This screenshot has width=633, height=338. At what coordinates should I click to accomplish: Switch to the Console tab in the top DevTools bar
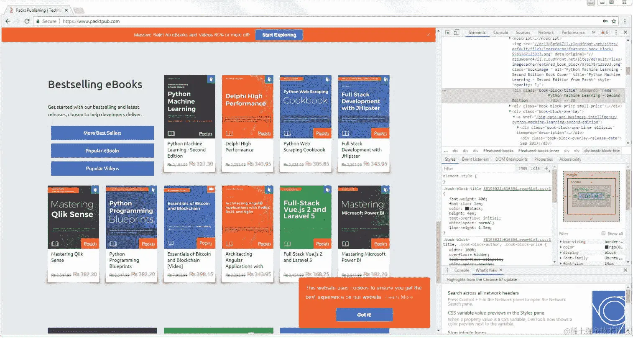(500, 32)
